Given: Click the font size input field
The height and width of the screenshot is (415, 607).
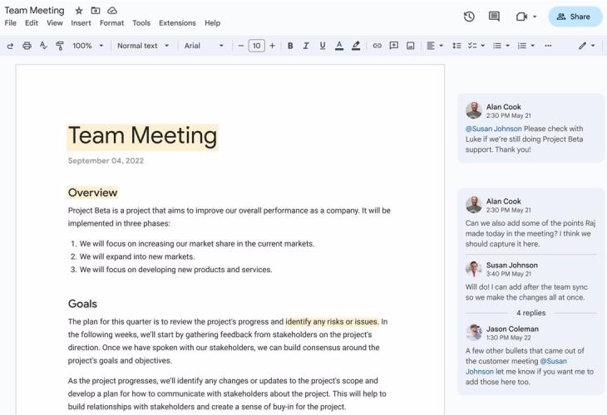Looking at the screenshot, I should [x=256, y=46].
